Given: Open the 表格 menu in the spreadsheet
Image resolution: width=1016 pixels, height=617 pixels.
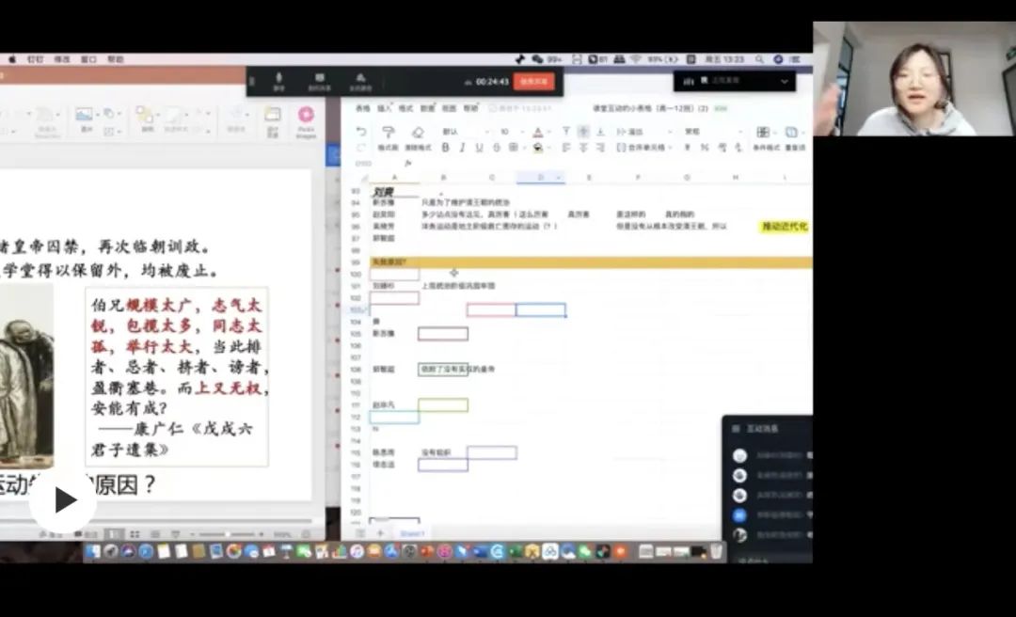Looking at the screenshot, I should click(363, 108).
